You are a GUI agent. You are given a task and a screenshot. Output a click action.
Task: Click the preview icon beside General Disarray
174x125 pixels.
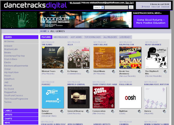tap(88, 111)
